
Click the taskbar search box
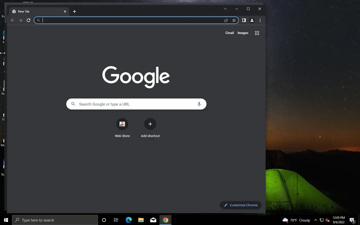click(x=55, y=220)
